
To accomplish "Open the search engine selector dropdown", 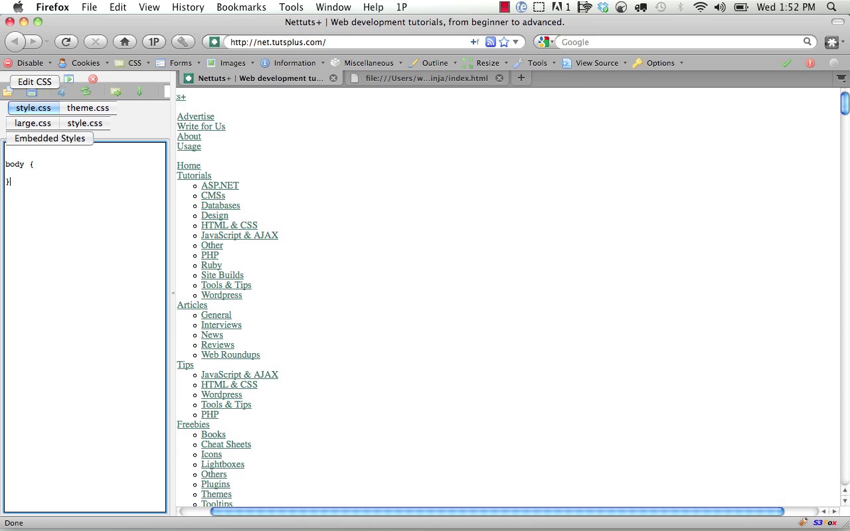I will click(546, 42).
